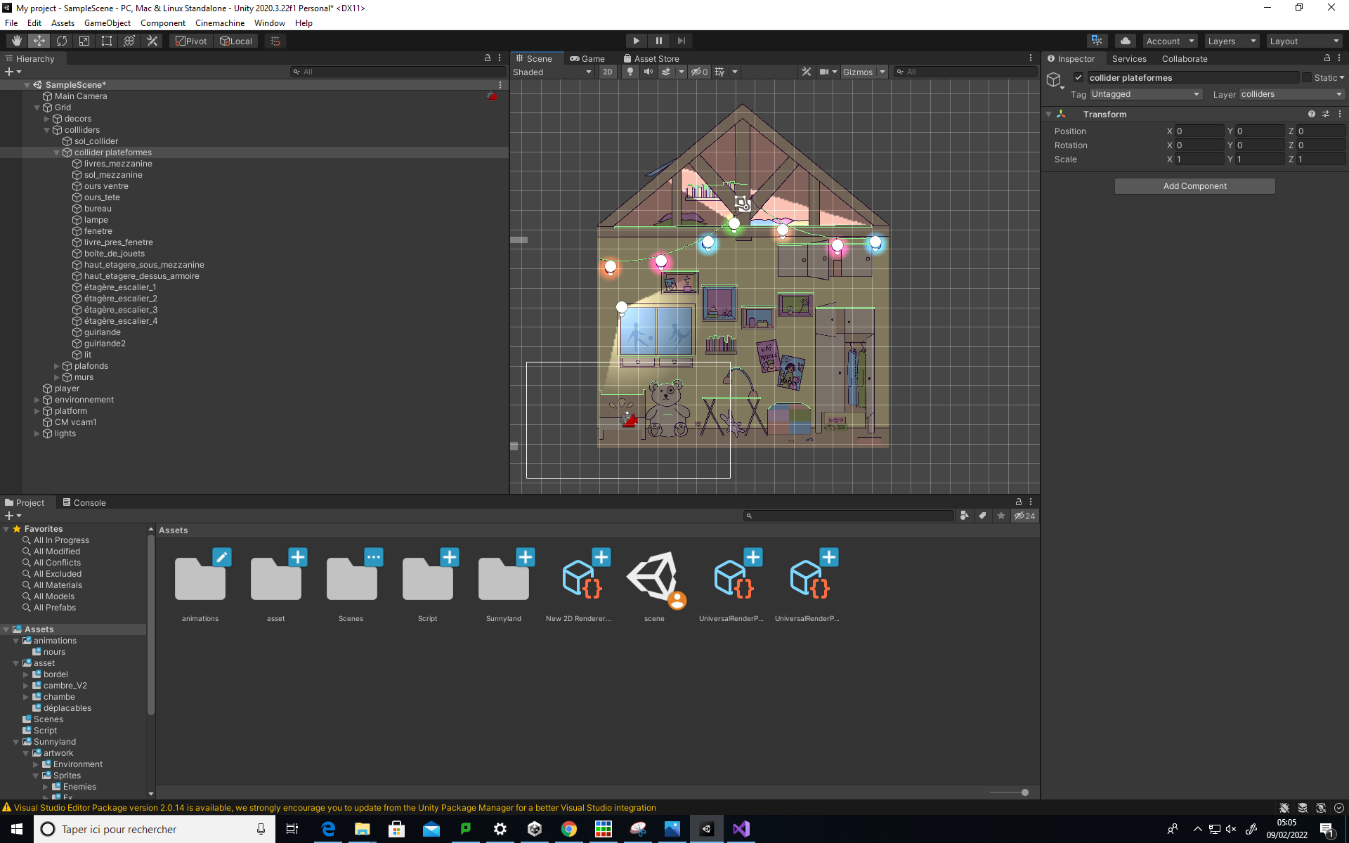The image size is (1349, 843).
Task: Click the Play button to run the game
Action: 635,40
